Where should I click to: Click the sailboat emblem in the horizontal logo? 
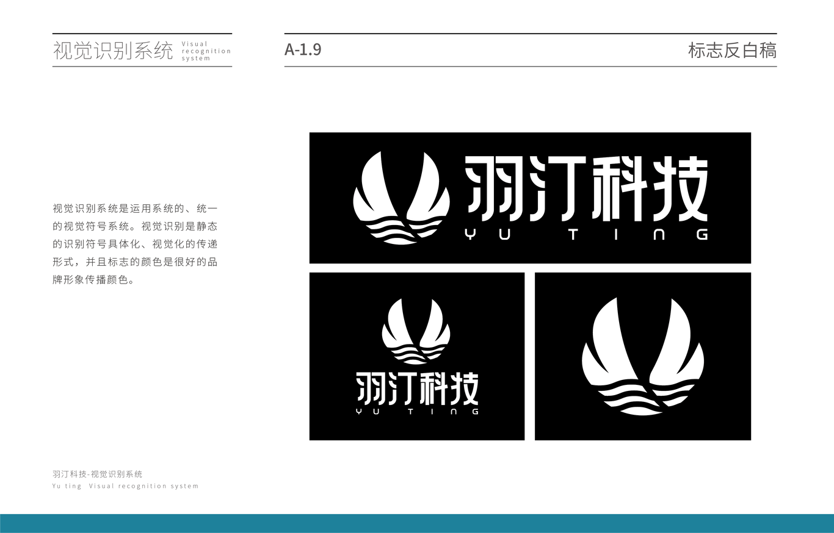click(402, 198)
